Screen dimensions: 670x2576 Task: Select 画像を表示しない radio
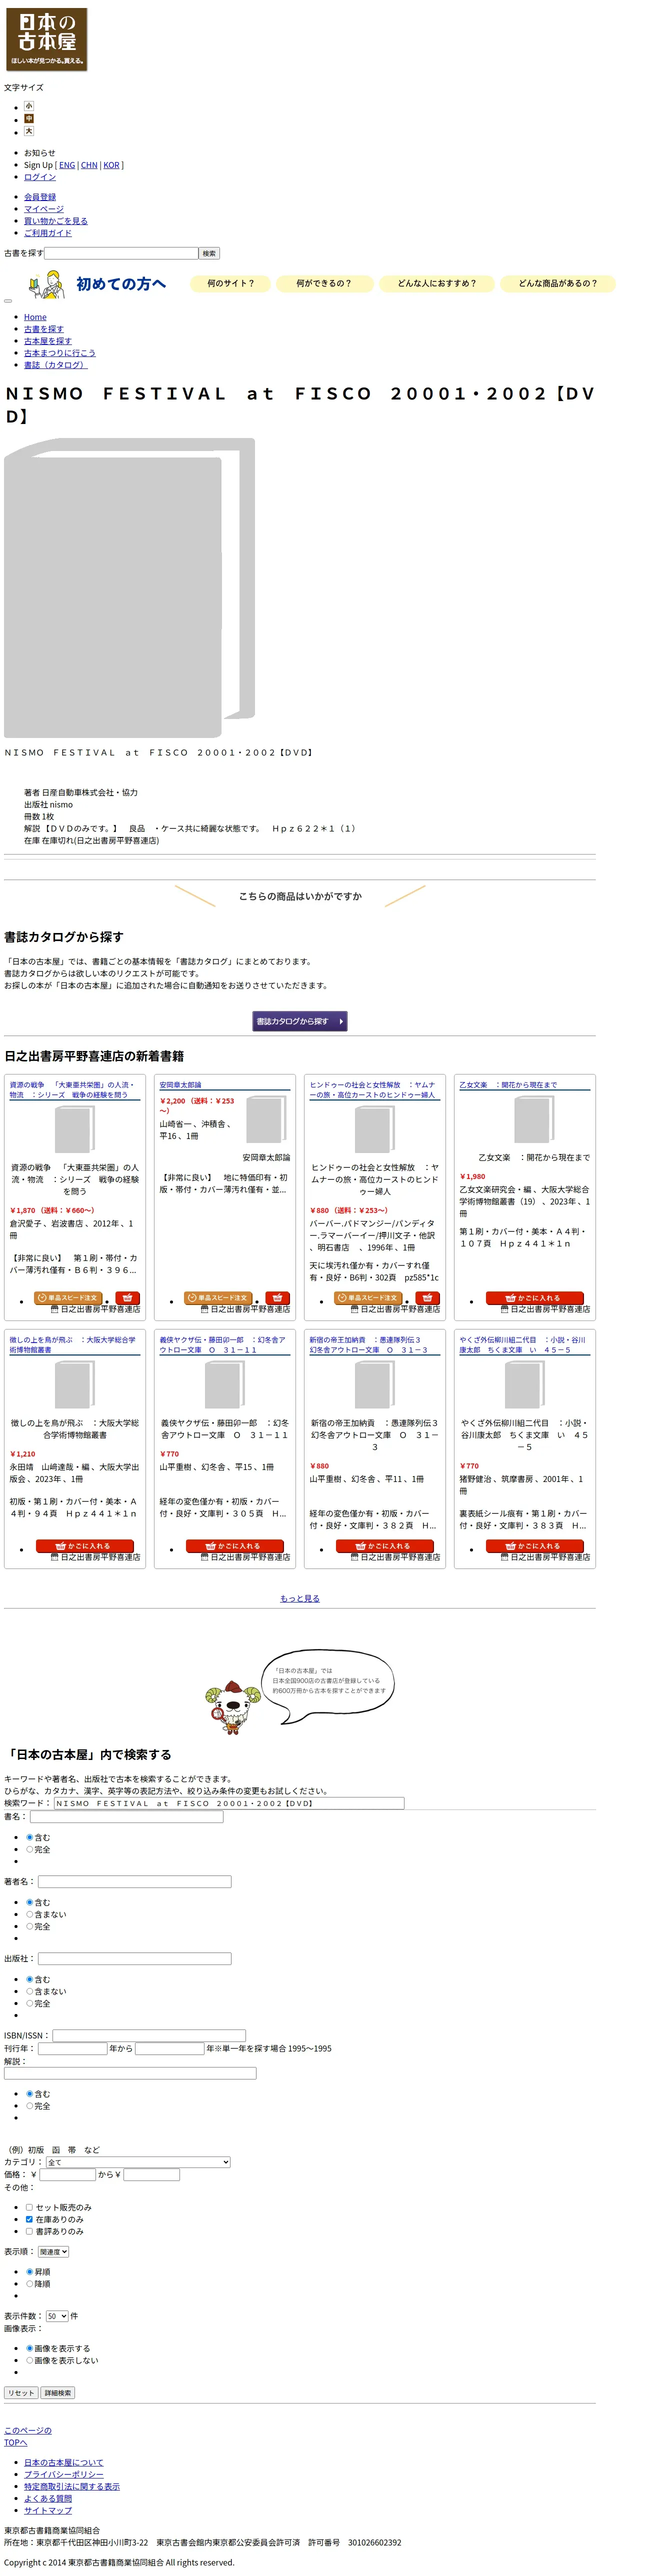29,2360
